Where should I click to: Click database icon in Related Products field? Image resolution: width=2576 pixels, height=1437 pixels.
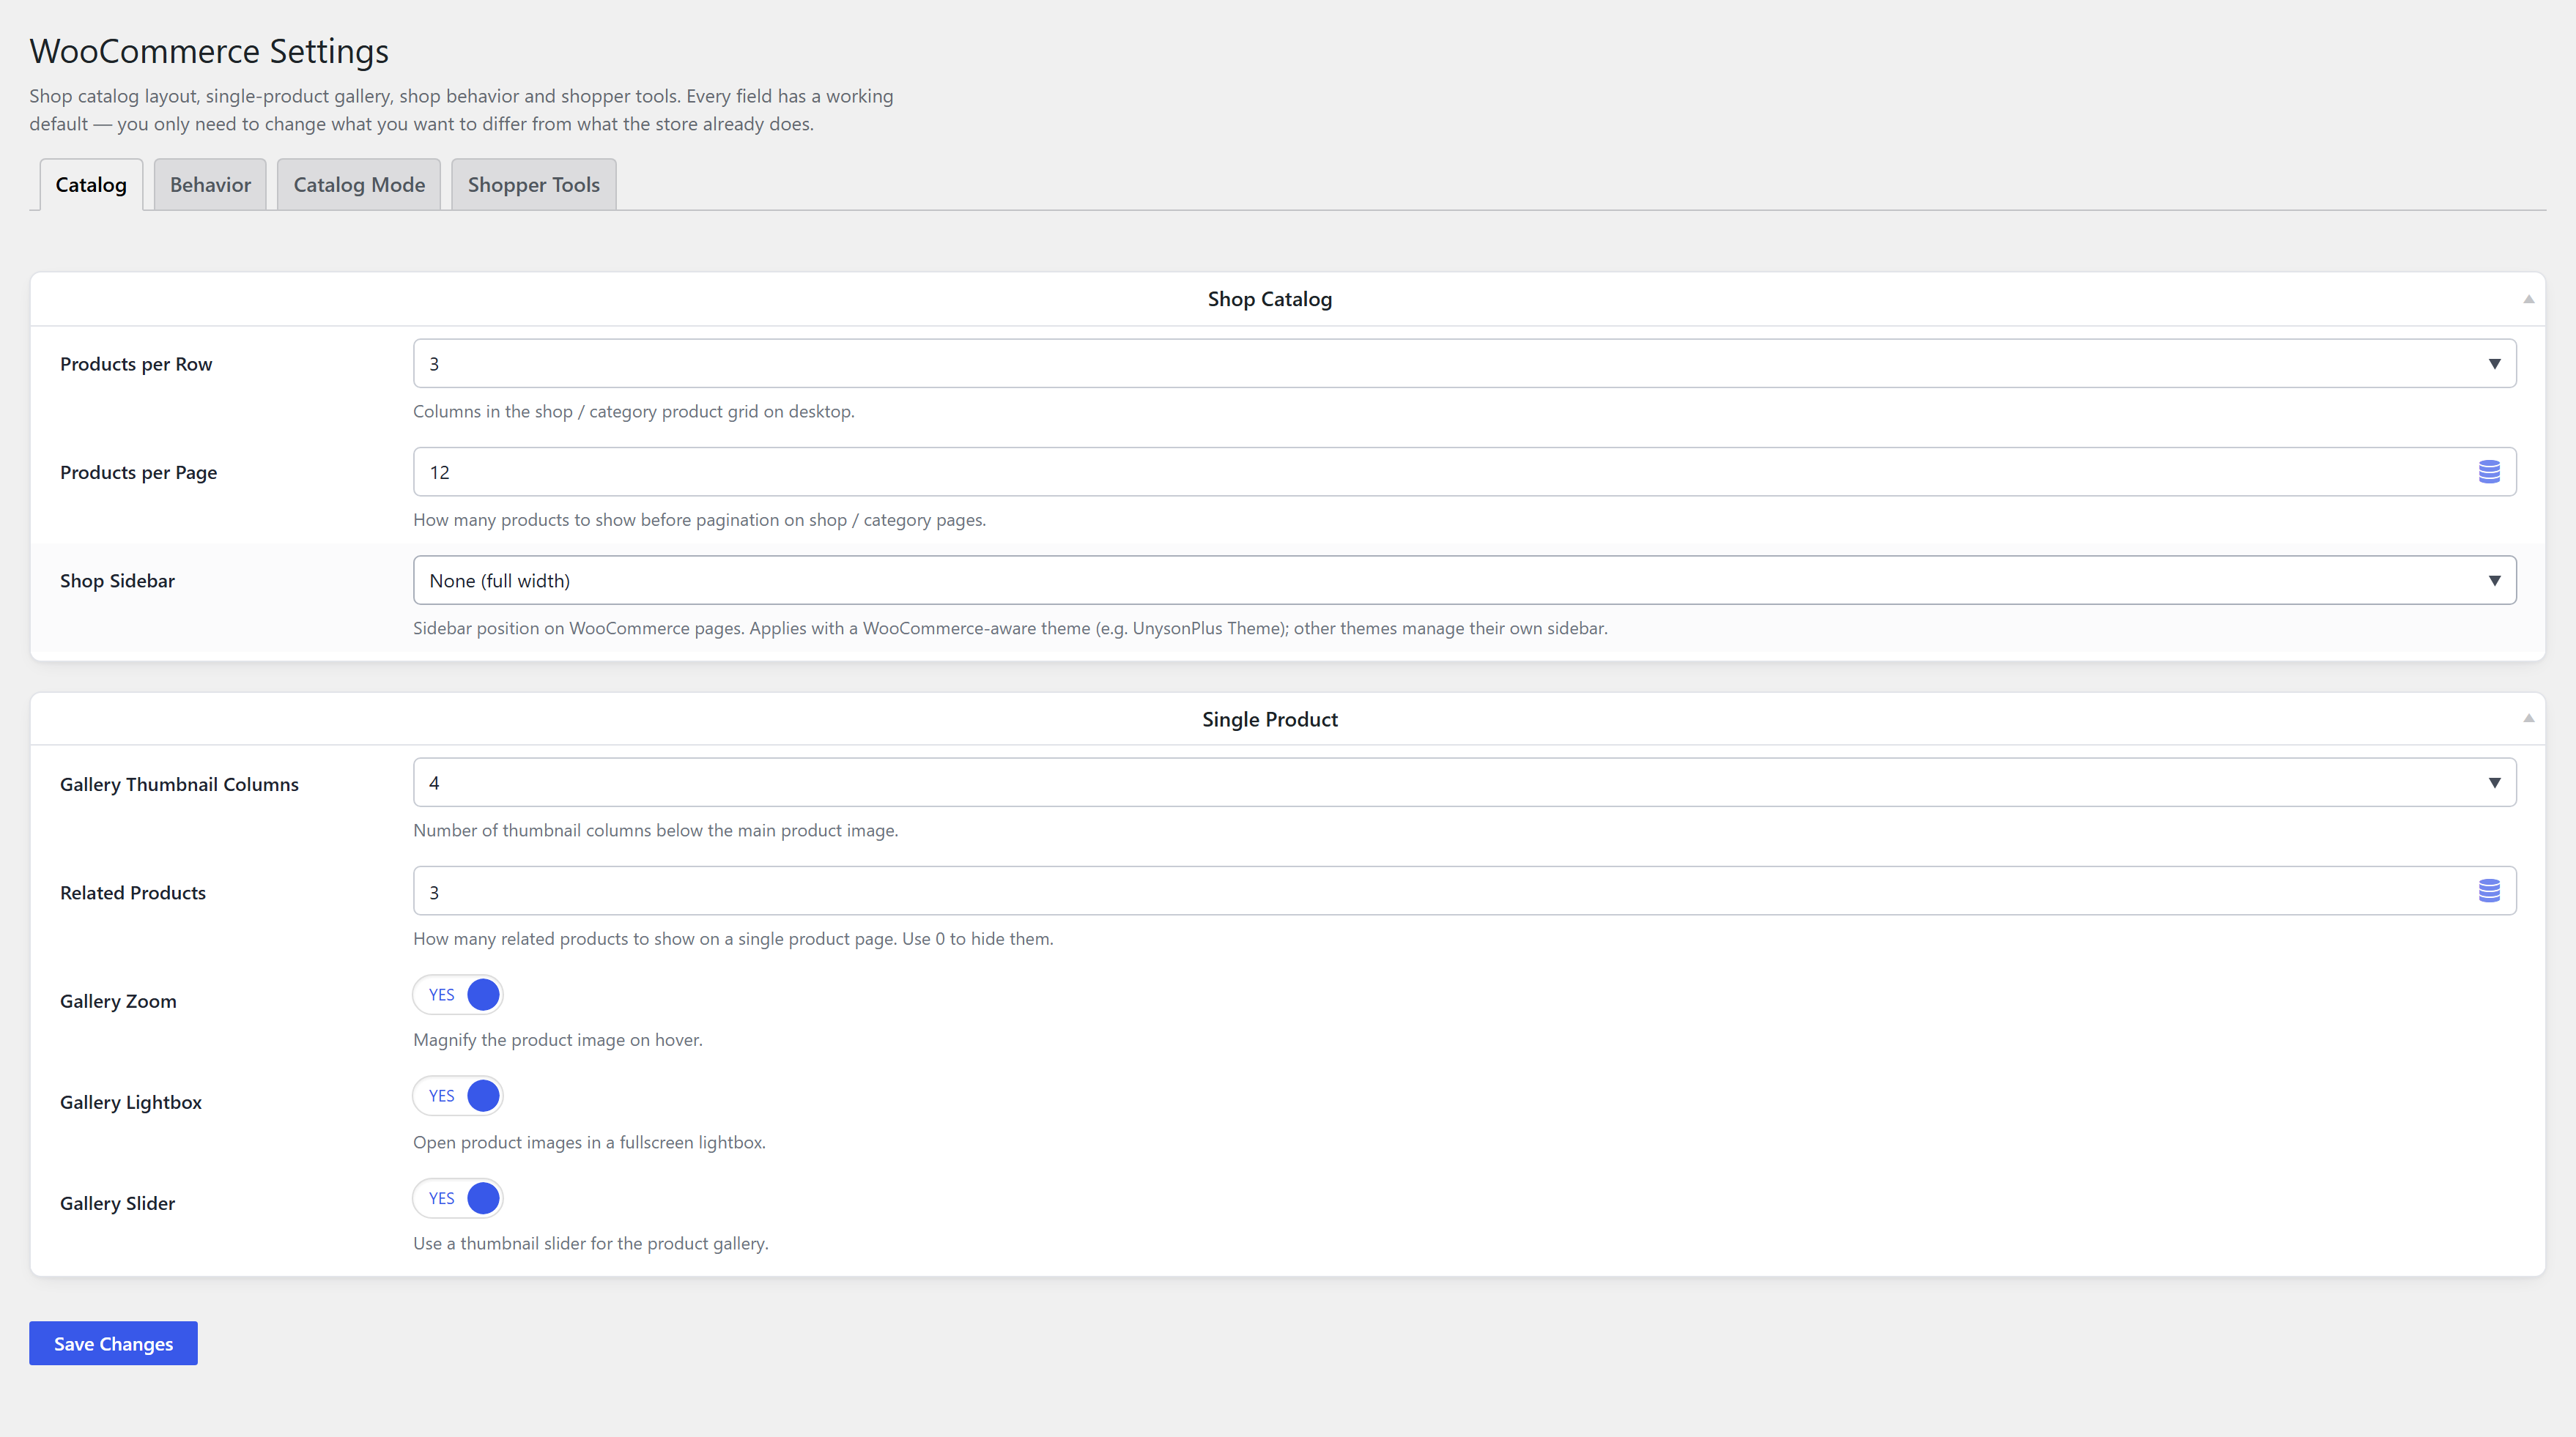pos(2489,891)
